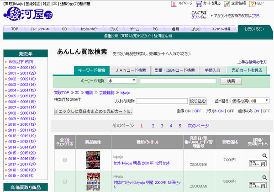Screen dimensions: 274x192
Task: Select the 売却カートを見る tab
Action: [x=247, y=70]
